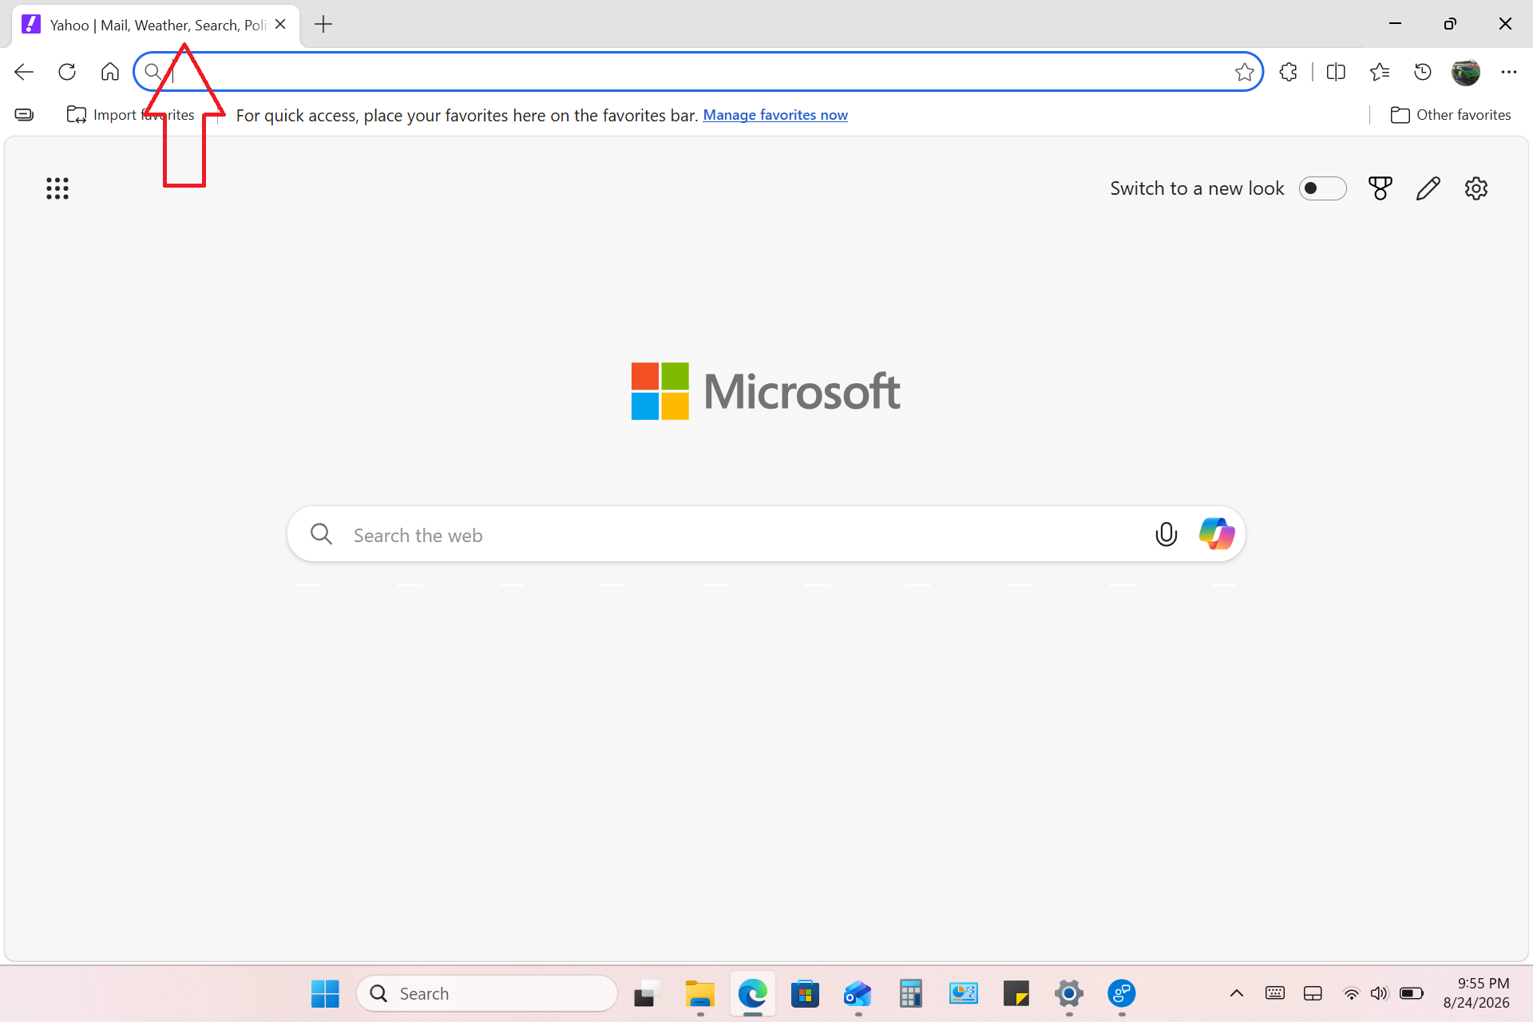Open Sticky Notes from taskbar
Viewport: 1533px width, 1022px height.
(x=1016, y=994)
